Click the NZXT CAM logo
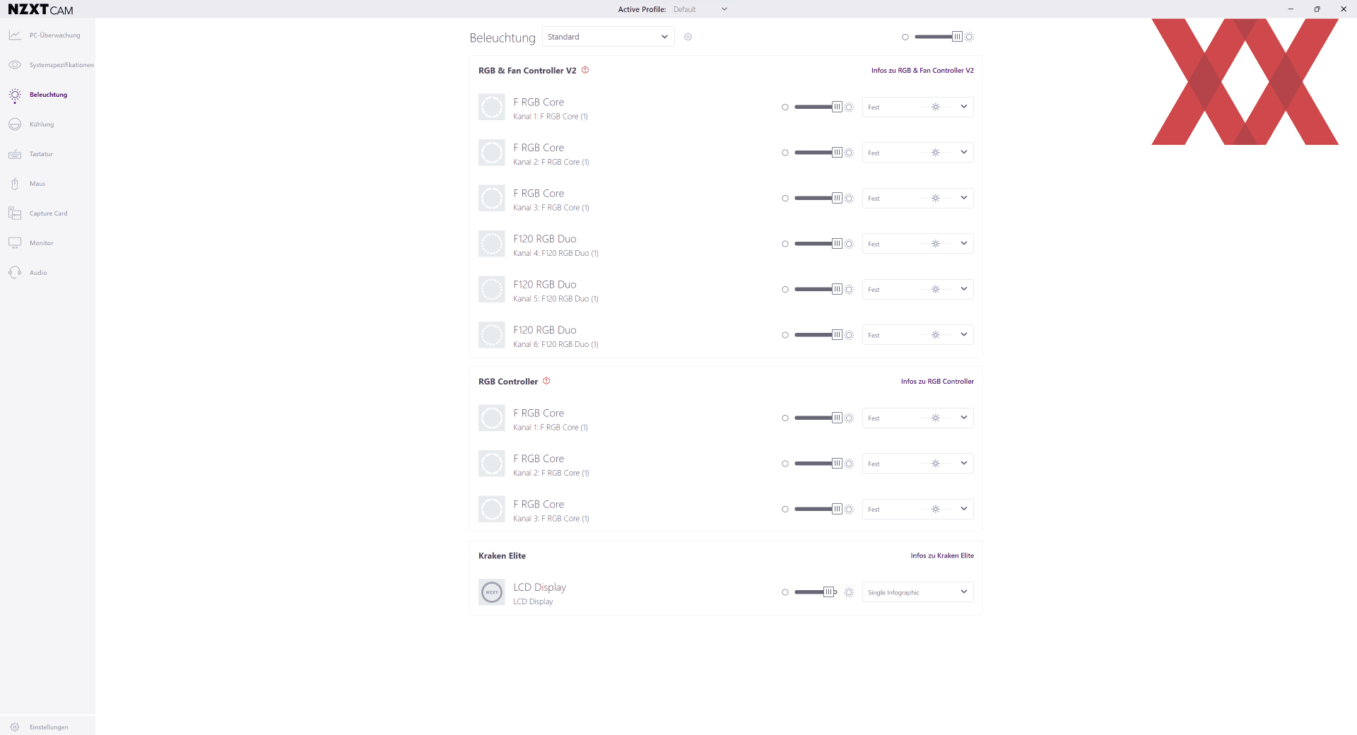Image resolution: width=1357 pixels, height=735 pixels. (x=40, y=9)
